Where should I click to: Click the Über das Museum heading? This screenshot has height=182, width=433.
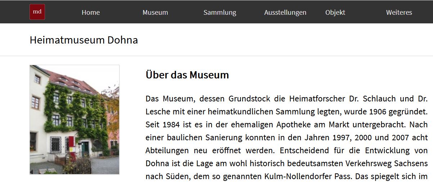click(187, 75)
